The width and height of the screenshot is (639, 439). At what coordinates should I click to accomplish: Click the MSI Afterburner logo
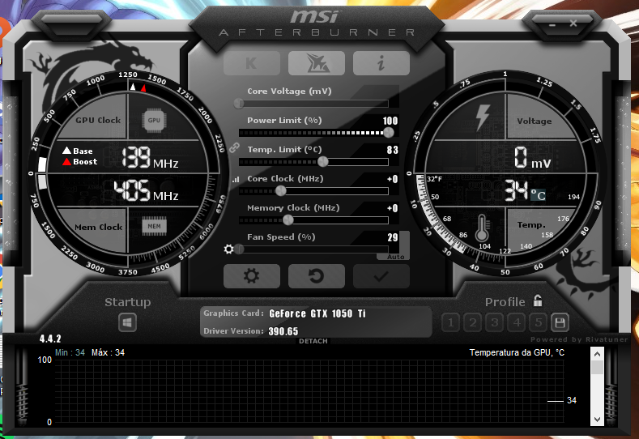coord(317,23)
